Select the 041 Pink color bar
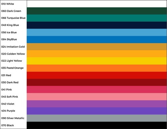Viewport: 167px width, 129px height. click(x=97, y=89)
